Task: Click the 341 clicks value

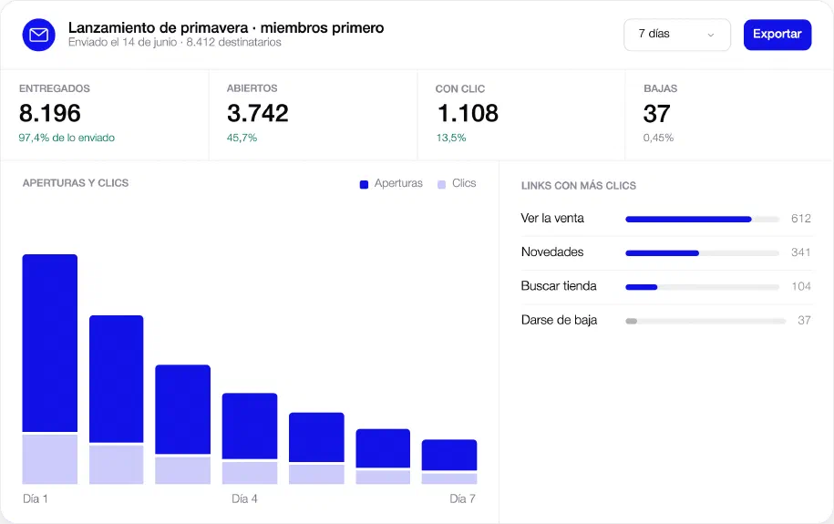Action: tap(801, 252)
